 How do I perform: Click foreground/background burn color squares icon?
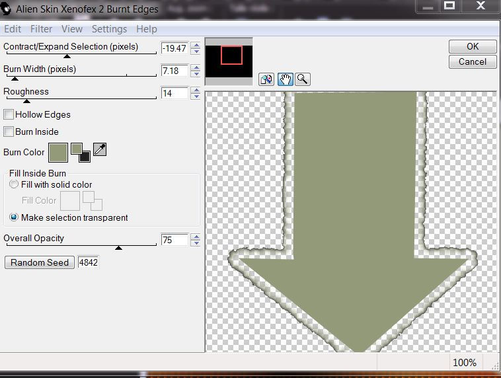(81, 153)
